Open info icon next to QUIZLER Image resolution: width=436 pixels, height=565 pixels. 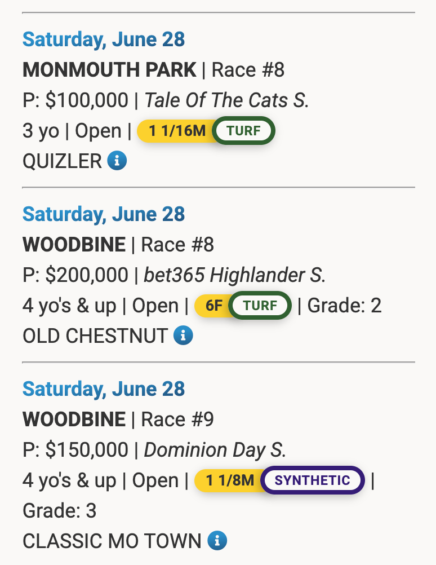click(x=117, y=160)
